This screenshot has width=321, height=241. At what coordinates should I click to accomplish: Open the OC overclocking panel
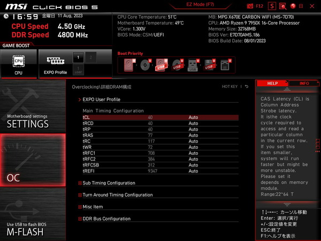click(33, 160)
